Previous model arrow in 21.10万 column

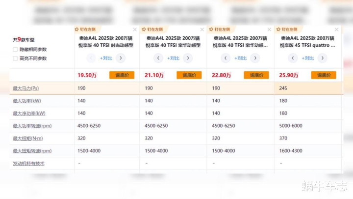coord(158,58)
